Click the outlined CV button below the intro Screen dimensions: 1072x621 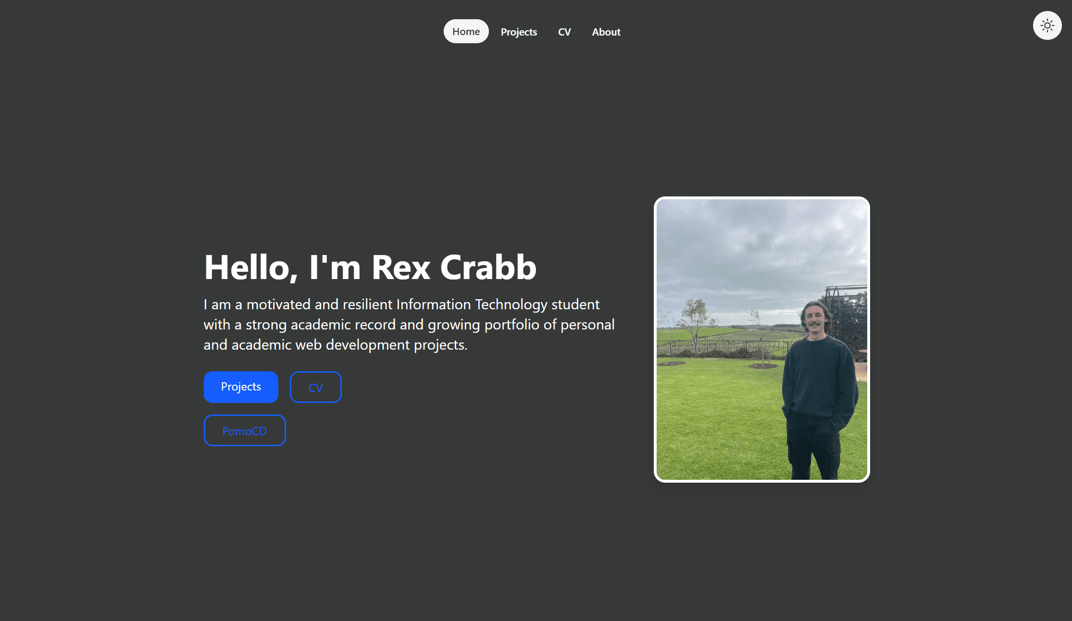pos(315,387)
